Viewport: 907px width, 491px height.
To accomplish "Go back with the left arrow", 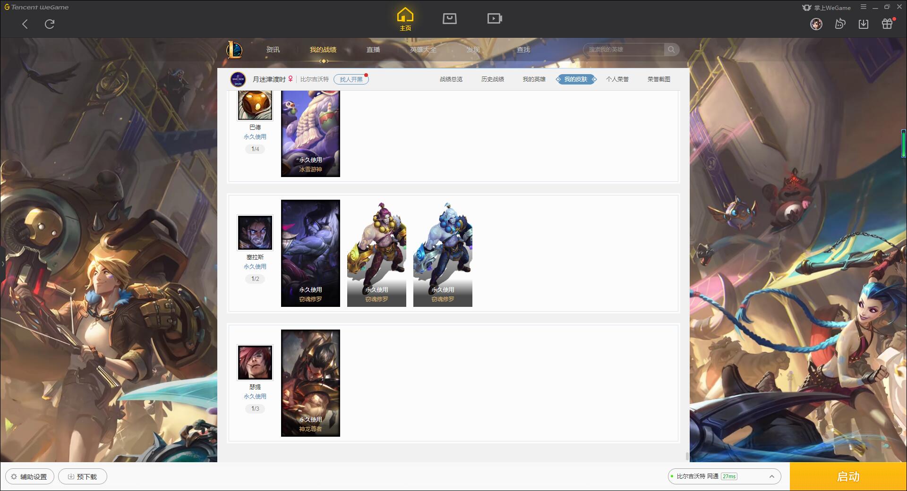I will point(25,24).
